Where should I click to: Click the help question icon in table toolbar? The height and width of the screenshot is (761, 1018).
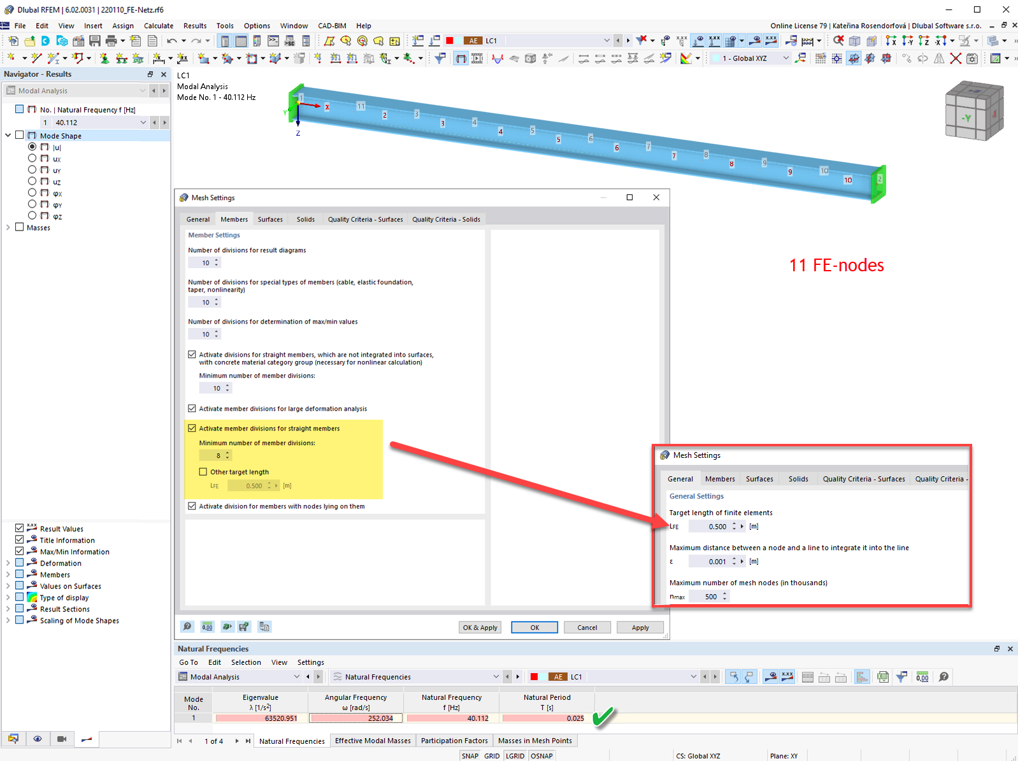944,677
